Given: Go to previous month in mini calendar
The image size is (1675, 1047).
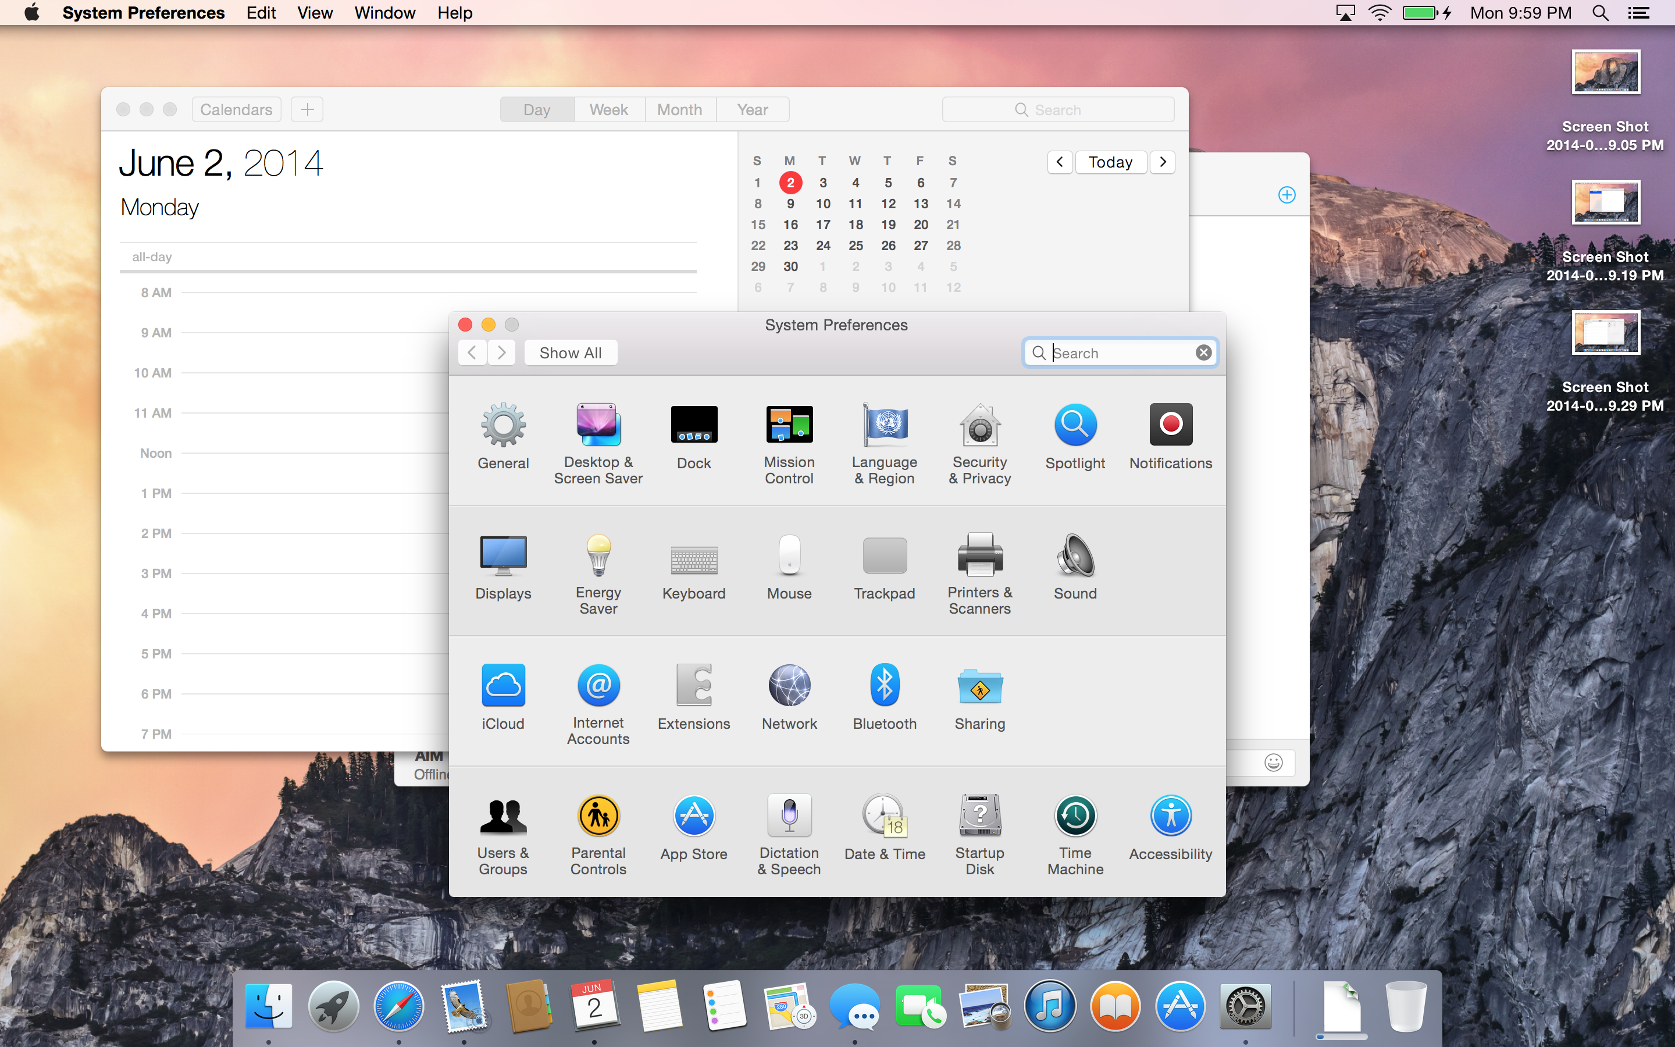Looking at the screenshot, I should [x=1060, y=162].
